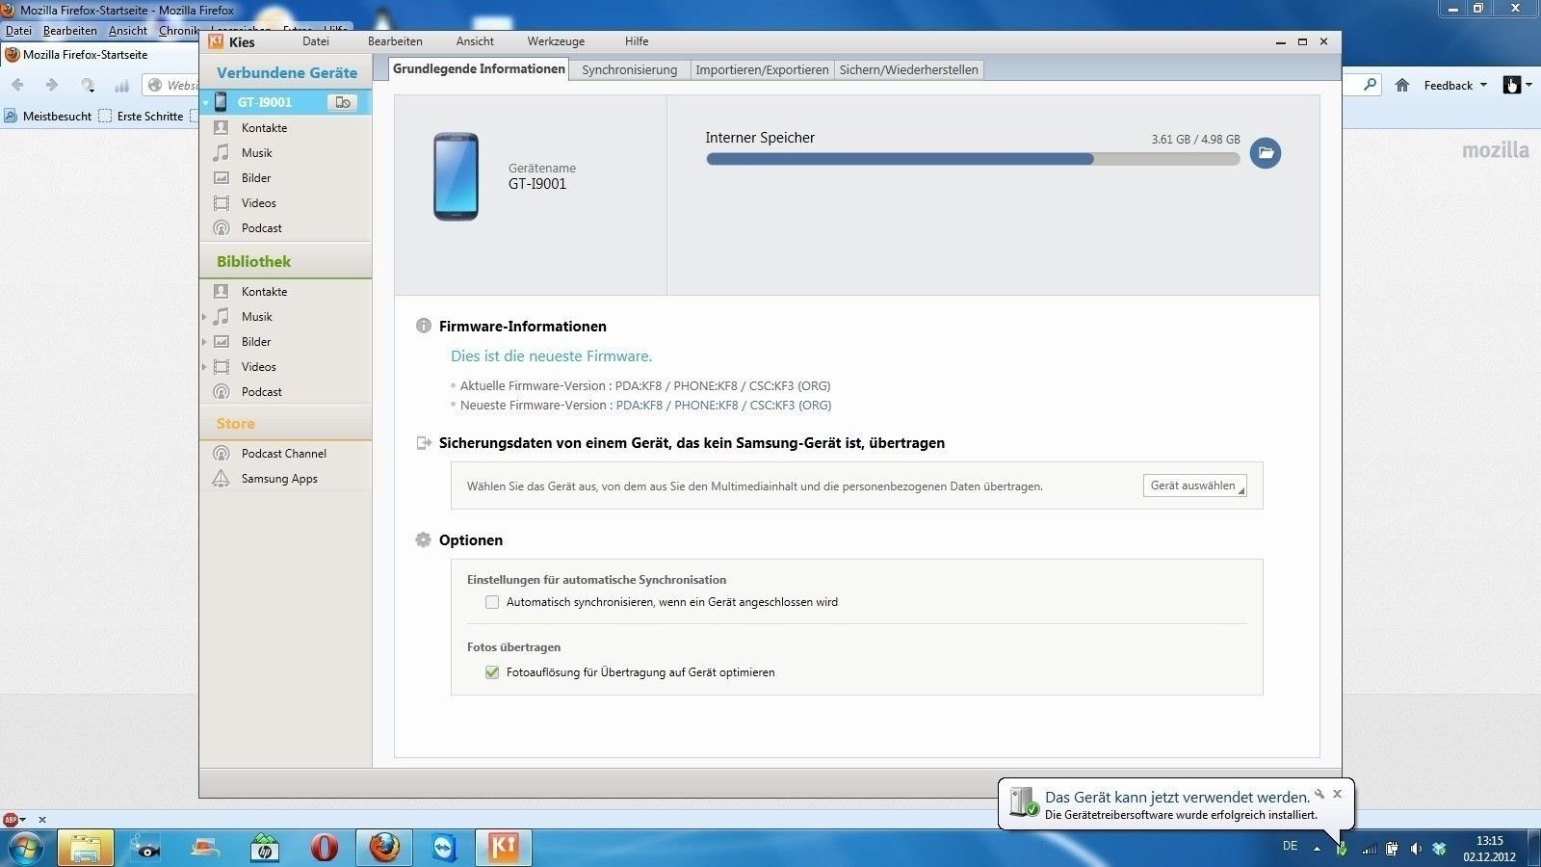
Task: Open Kies Ansicht menu
Action: 475,41
